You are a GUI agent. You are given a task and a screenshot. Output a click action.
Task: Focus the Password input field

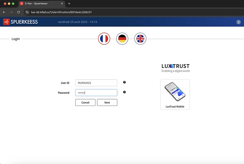[96, 93]
